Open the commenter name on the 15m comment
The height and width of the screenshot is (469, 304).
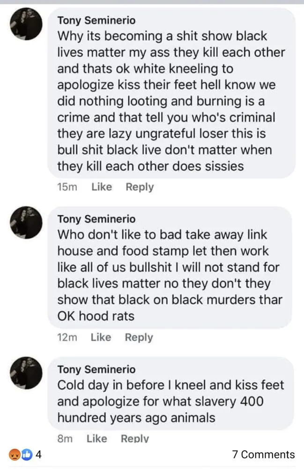point(96,21)
